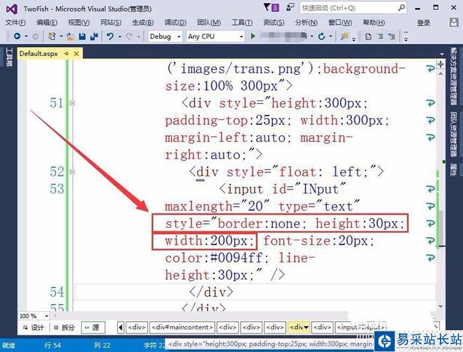Open the 团队资源管理器 side tab

tap(453, 134)
